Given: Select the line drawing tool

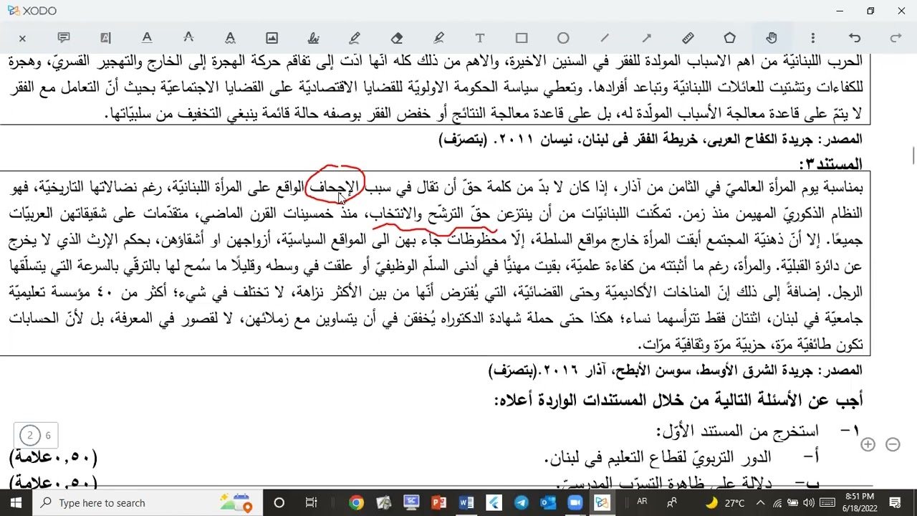Looking at the screenshot, I should (605, 38).
